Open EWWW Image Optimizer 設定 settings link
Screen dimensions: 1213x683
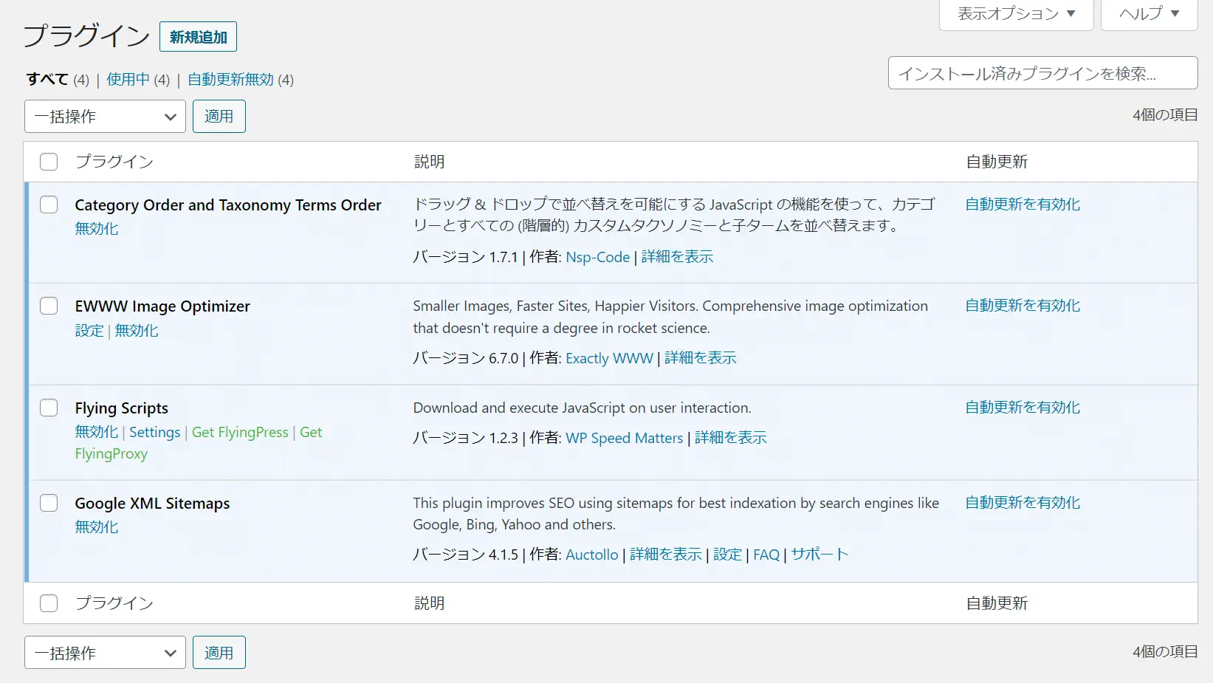(x=89, y=331)
